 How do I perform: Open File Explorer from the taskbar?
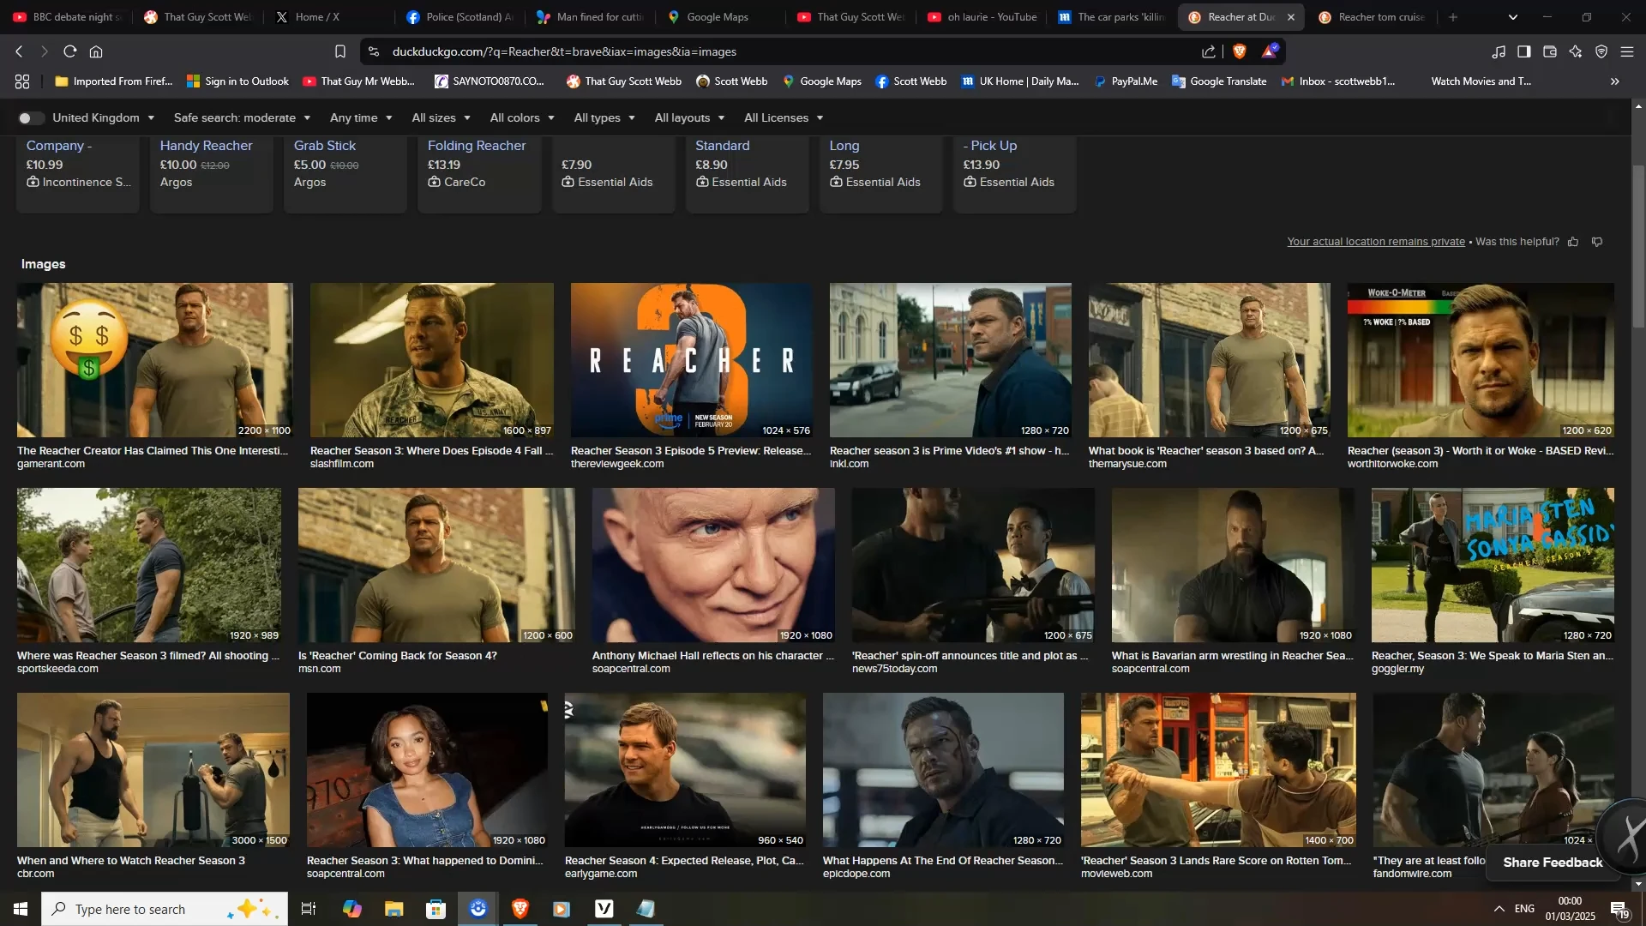(393, 909)
